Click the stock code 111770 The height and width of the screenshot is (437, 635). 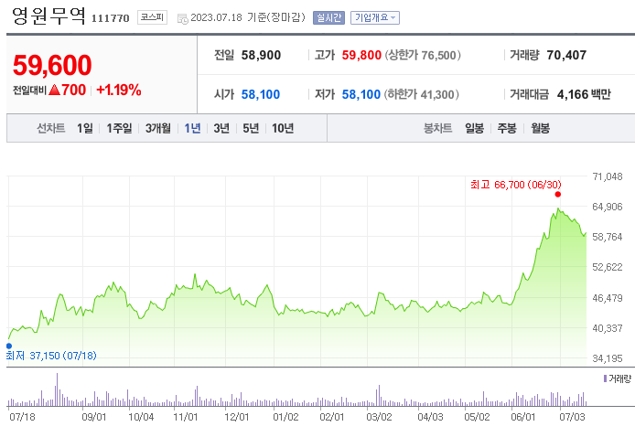tap(110, 18)
